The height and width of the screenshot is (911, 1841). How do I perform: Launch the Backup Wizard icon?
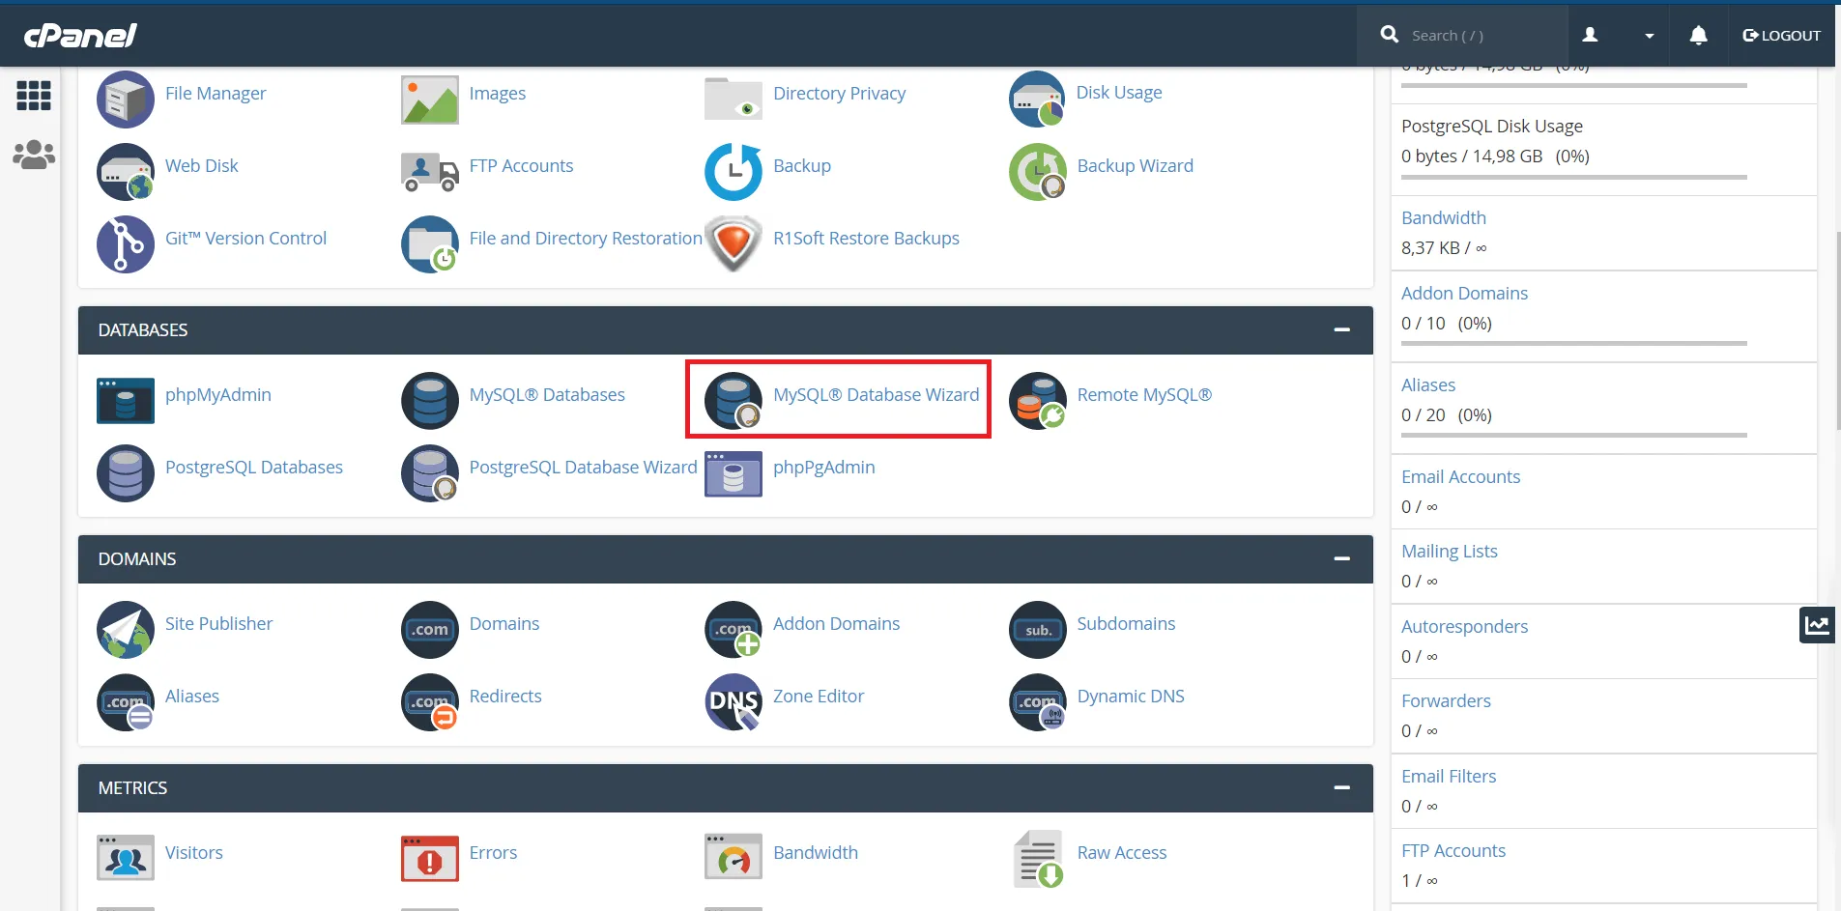[x=1037, y=172]
